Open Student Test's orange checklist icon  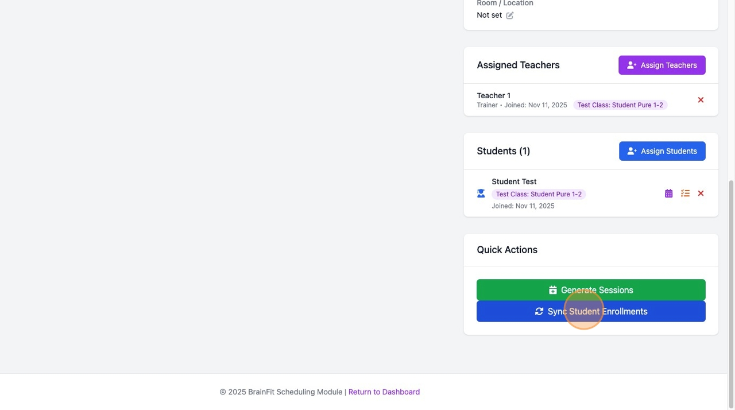coord(685,194)
